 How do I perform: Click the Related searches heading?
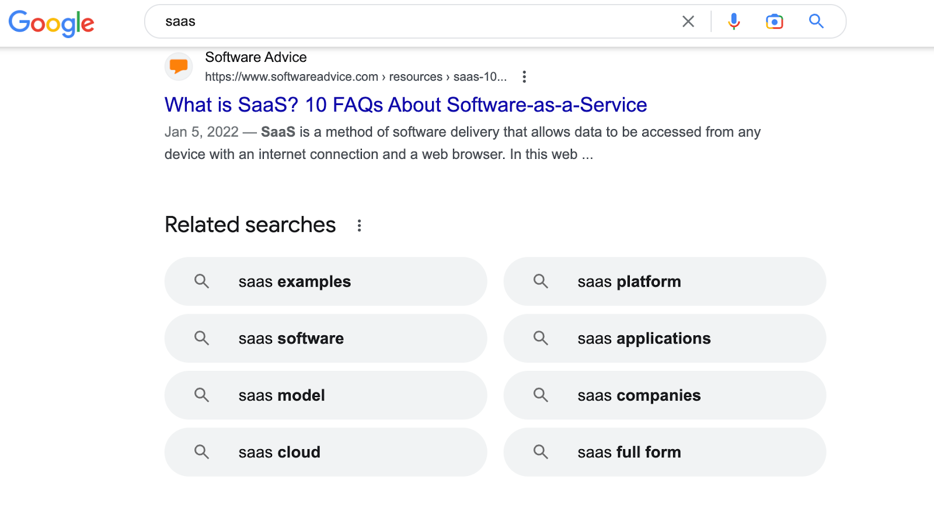tap(250, 225)
